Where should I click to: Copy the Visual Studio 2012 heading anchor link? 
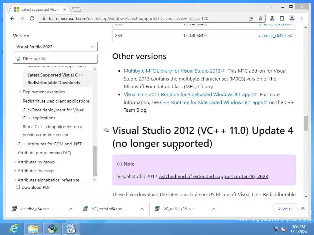pos(106,130)
